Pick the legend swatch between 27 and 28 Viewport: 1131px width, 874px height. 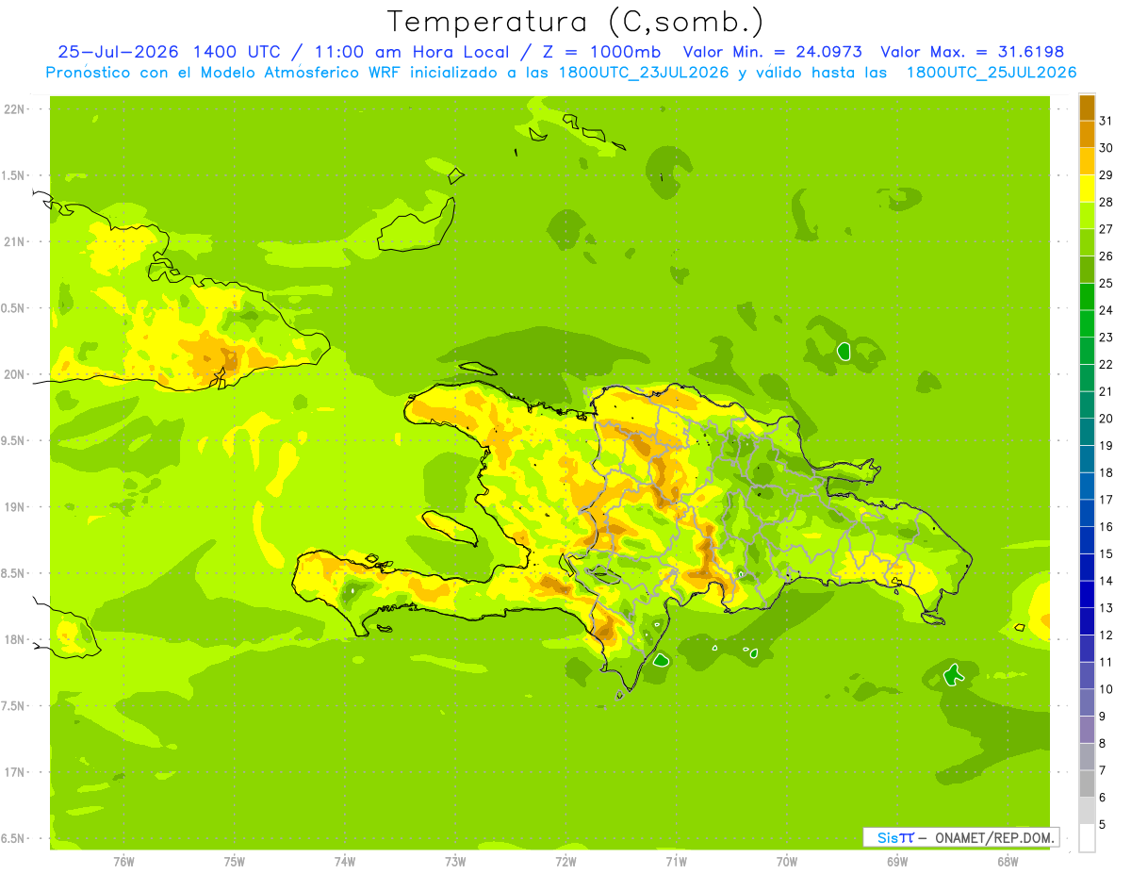1087,215
